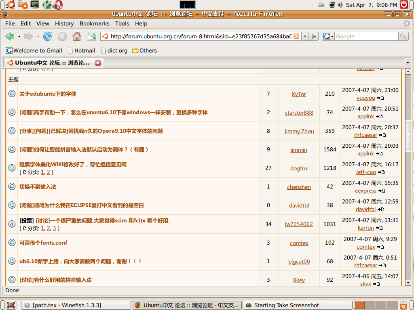
Task: Click the Stop loading button
Action: (x=62, y=36)
